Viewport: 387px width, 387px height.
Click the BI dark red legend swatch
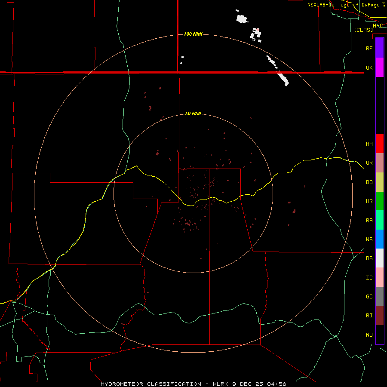point(380,316)
